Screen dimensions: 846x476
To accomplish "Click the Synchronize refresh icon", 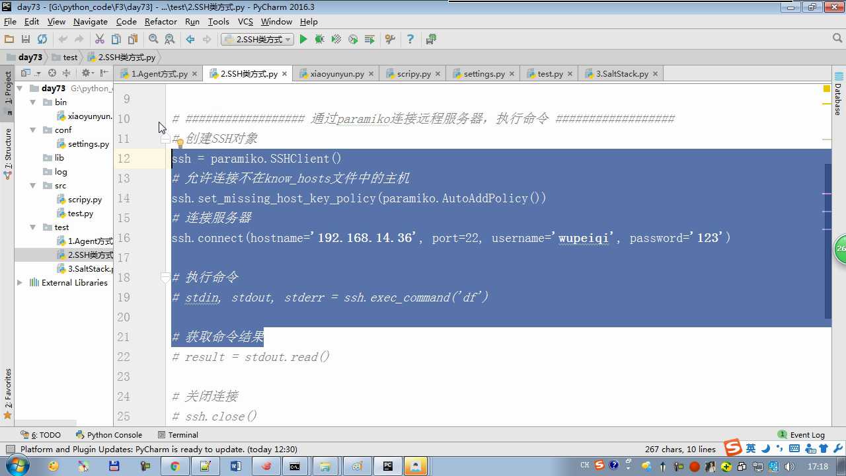I will click(42, 40).
